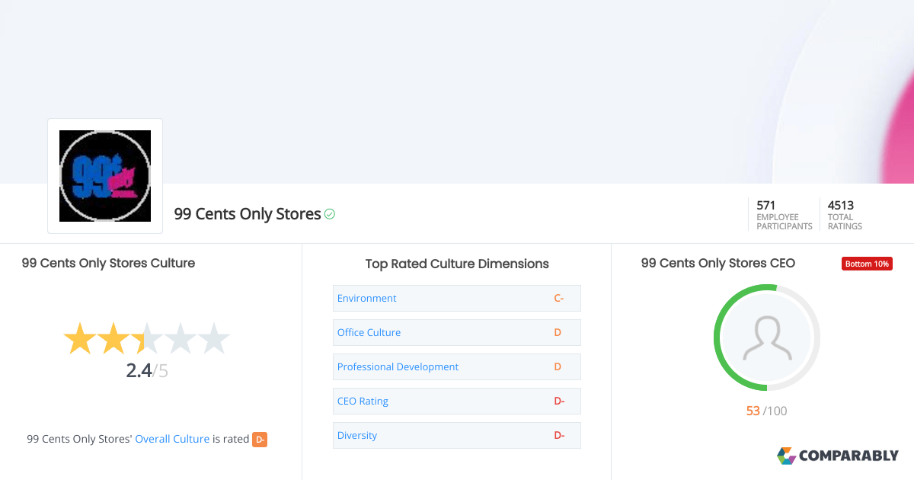
Task: Click the Comparably logo at bottom right
Action: (838, 456)
